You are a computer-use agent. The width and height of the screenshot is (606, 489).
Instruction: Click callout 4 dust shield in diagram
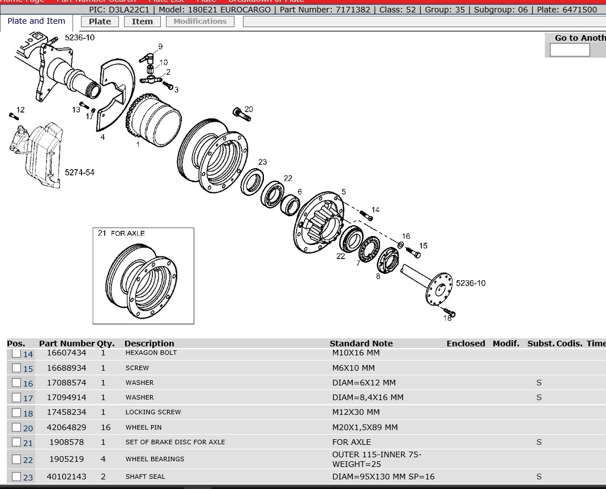point(103,137)
